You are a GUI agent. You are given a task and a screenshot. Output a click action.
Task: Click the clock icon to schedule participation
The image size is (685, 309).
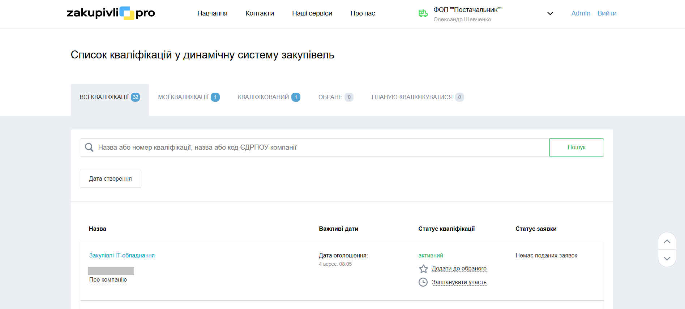coord(423,282)
